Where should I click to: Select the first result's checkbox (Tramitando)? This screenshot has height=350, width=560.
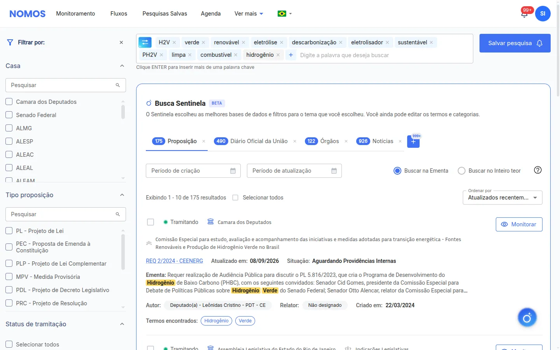tap(150, 222)
